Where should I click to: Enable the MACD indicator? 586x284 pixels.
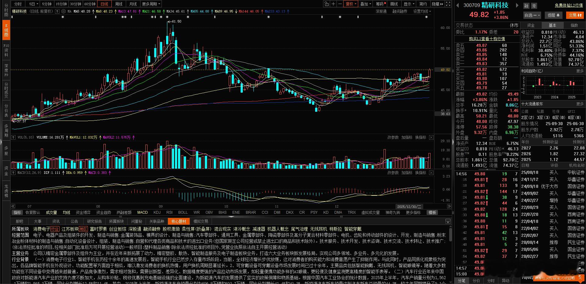click(142, 212)
